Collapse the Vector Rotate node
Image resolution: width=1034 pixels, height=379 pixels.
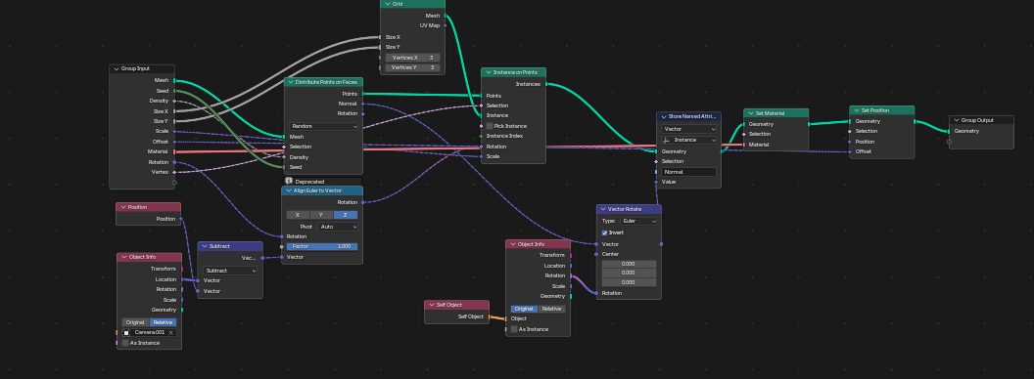coord(603,209)
